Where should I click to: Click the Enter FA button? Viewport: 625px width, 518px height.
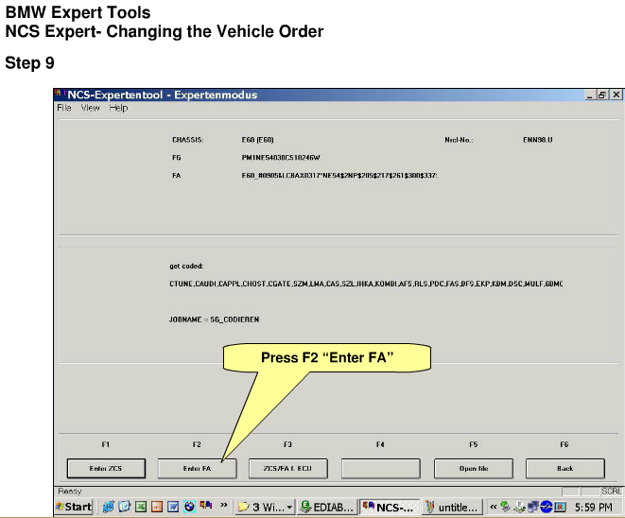click(197, 469)
